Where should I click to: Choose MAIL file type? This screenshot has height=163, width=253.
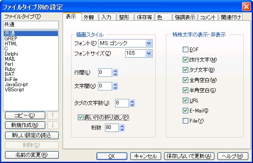click(x=31, y=59)
